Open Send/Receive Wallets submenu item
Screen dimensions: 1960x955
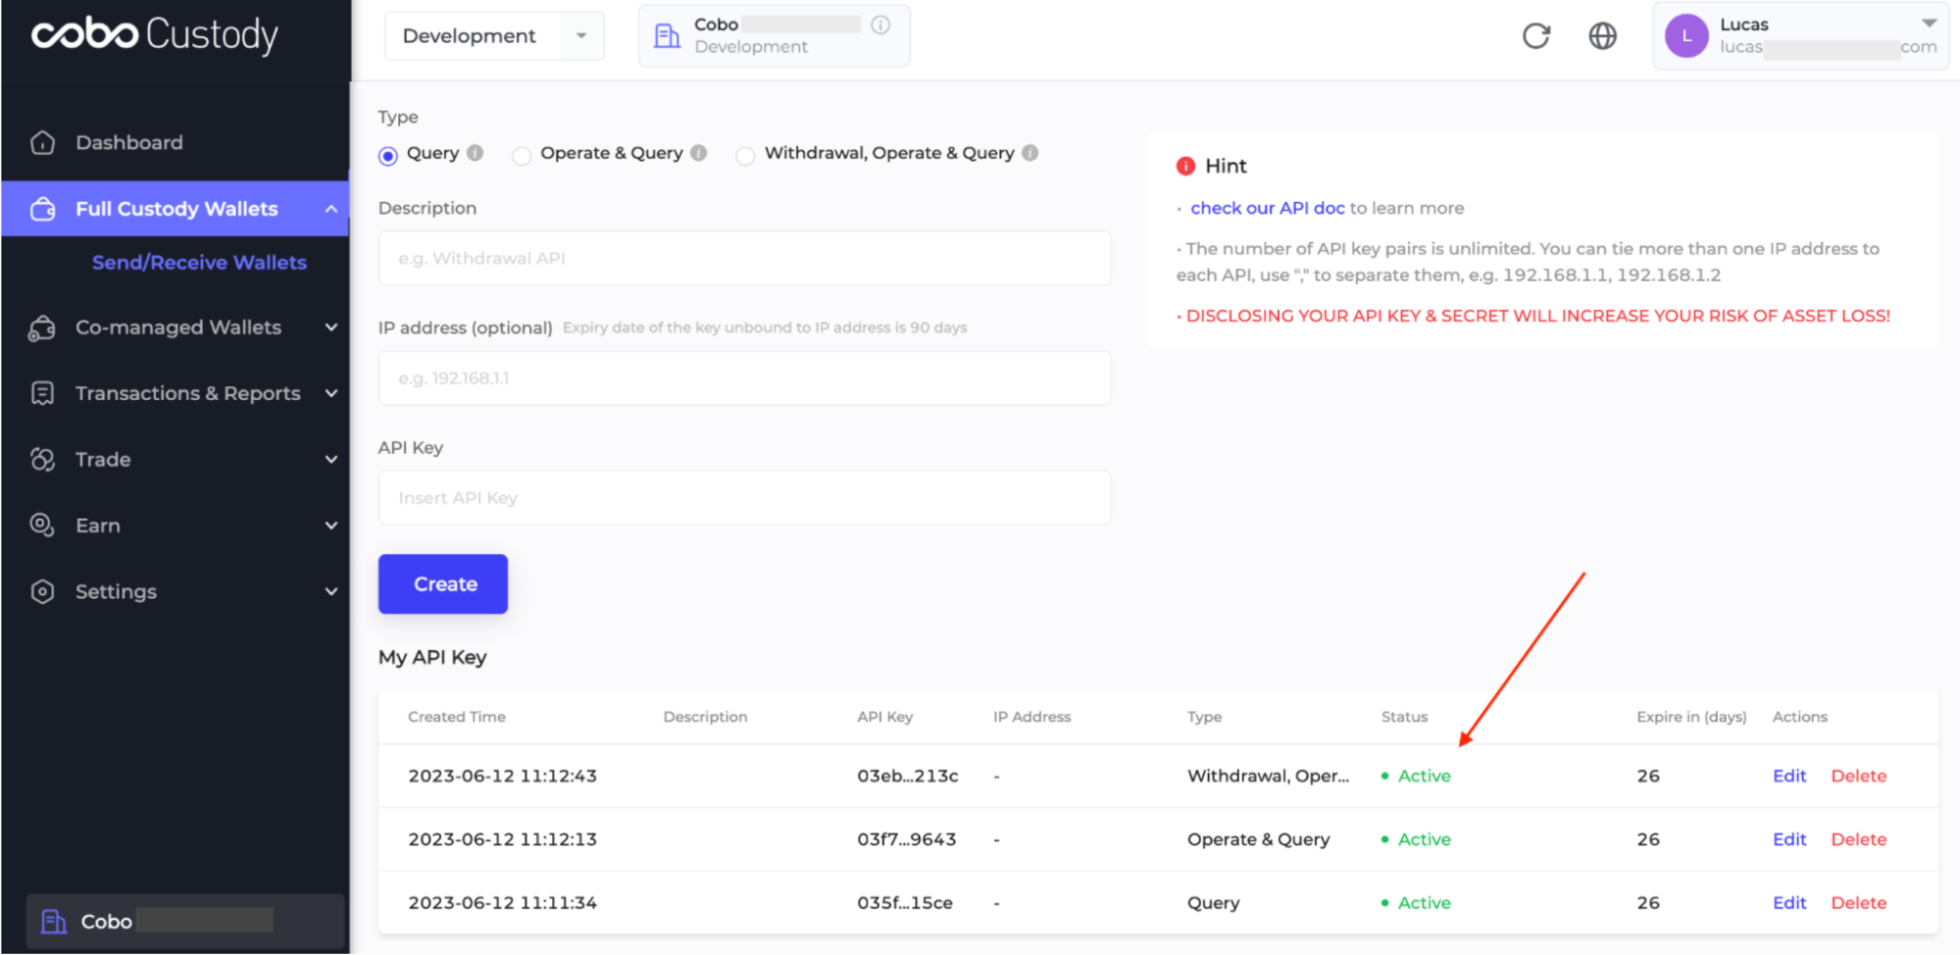pos(199,263)
